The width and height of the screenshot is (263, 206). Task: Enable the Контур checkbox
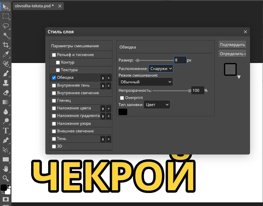(x=58, y=62)
